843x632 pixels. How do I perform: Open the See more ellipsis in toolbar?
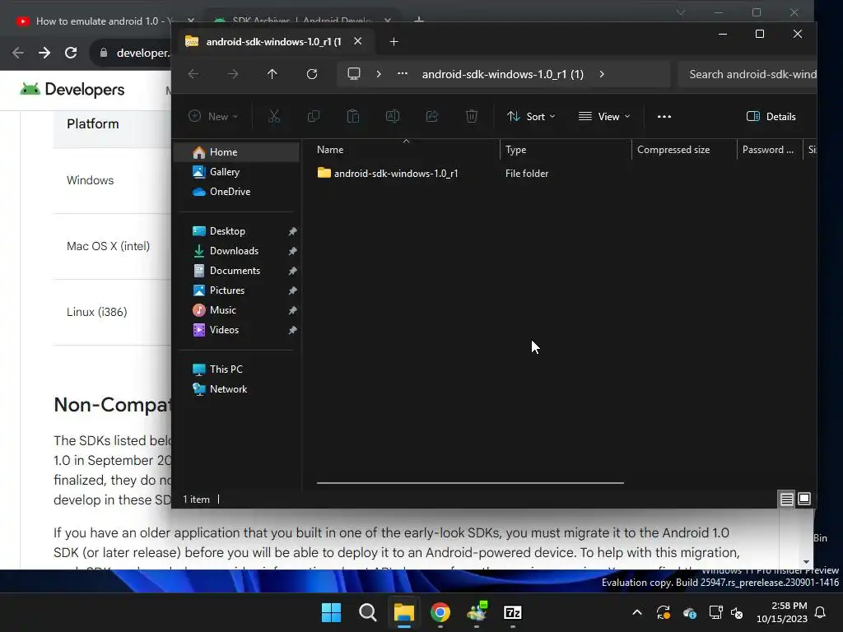(x=664, y=116)
